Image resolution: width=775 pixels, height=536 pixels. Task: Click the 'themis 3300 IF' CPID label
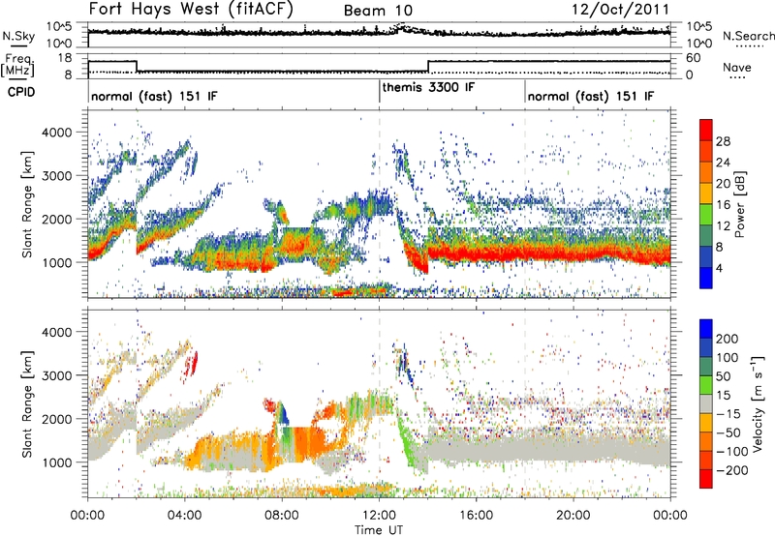click(428, 87)
